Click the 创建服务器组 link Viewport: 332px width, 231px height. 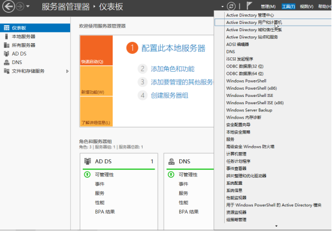click(170, 95)
